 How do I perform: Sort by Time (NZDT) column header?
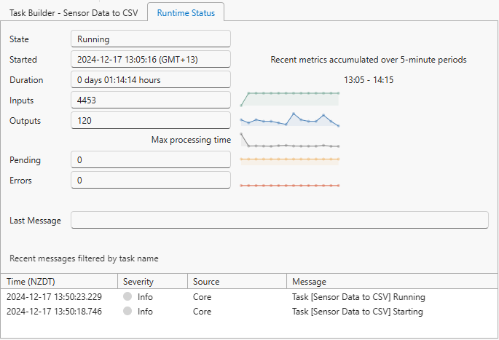(59, 282)
